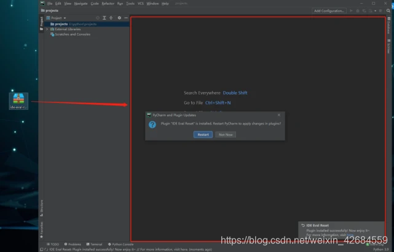Open the Structure side tab
The height and width of the screenshot is (252, 394).
click(41, 208)
